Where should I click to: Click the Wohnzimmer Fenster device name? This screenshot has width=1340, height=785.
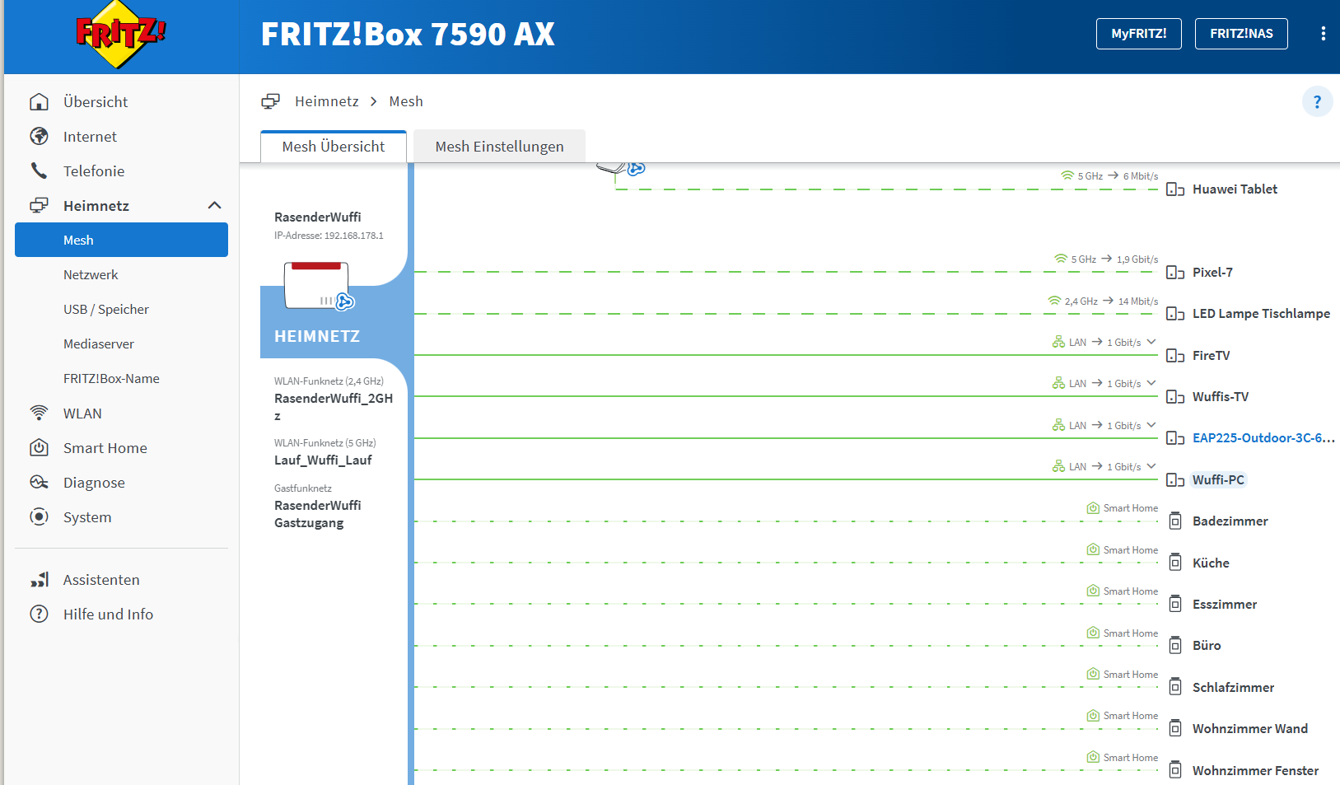click(1255, 770)
